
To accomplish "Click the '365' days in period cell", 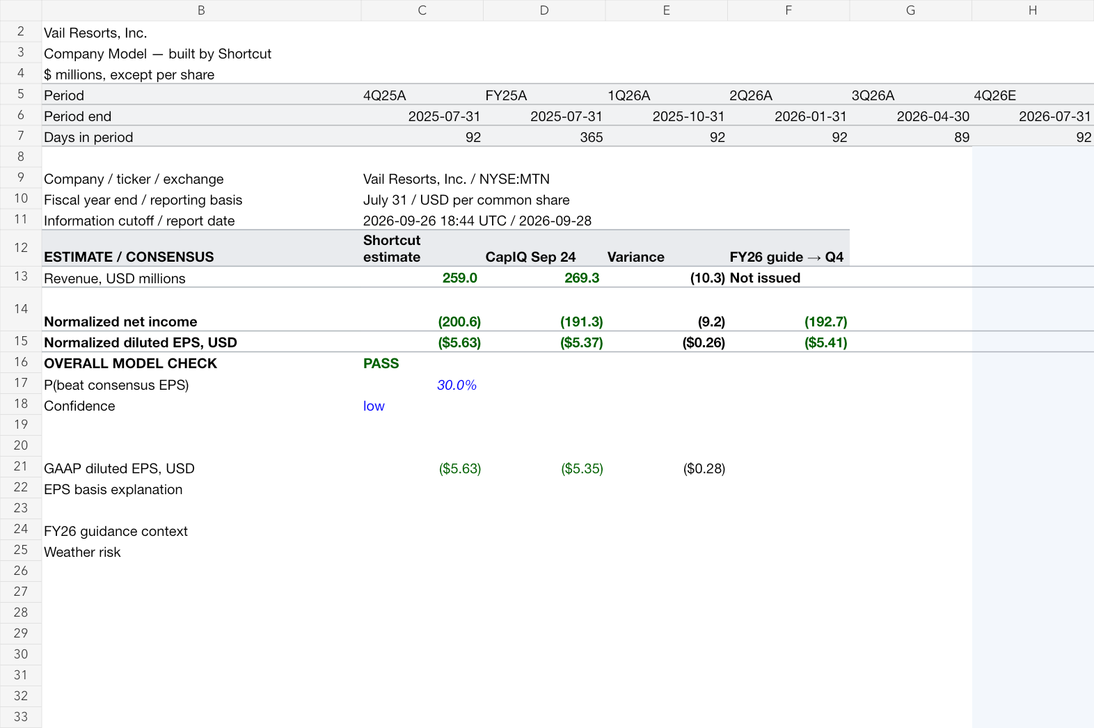I will coord(544,137).
